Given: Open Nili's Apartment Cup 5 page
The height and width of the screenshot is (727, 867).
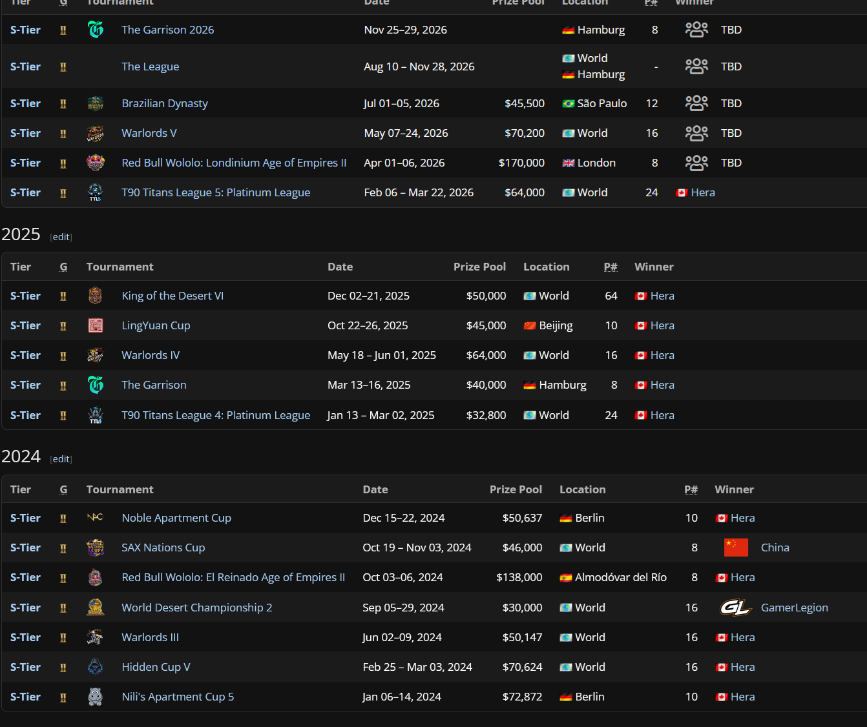Looking at the screenshot, I should click(178, 697).
